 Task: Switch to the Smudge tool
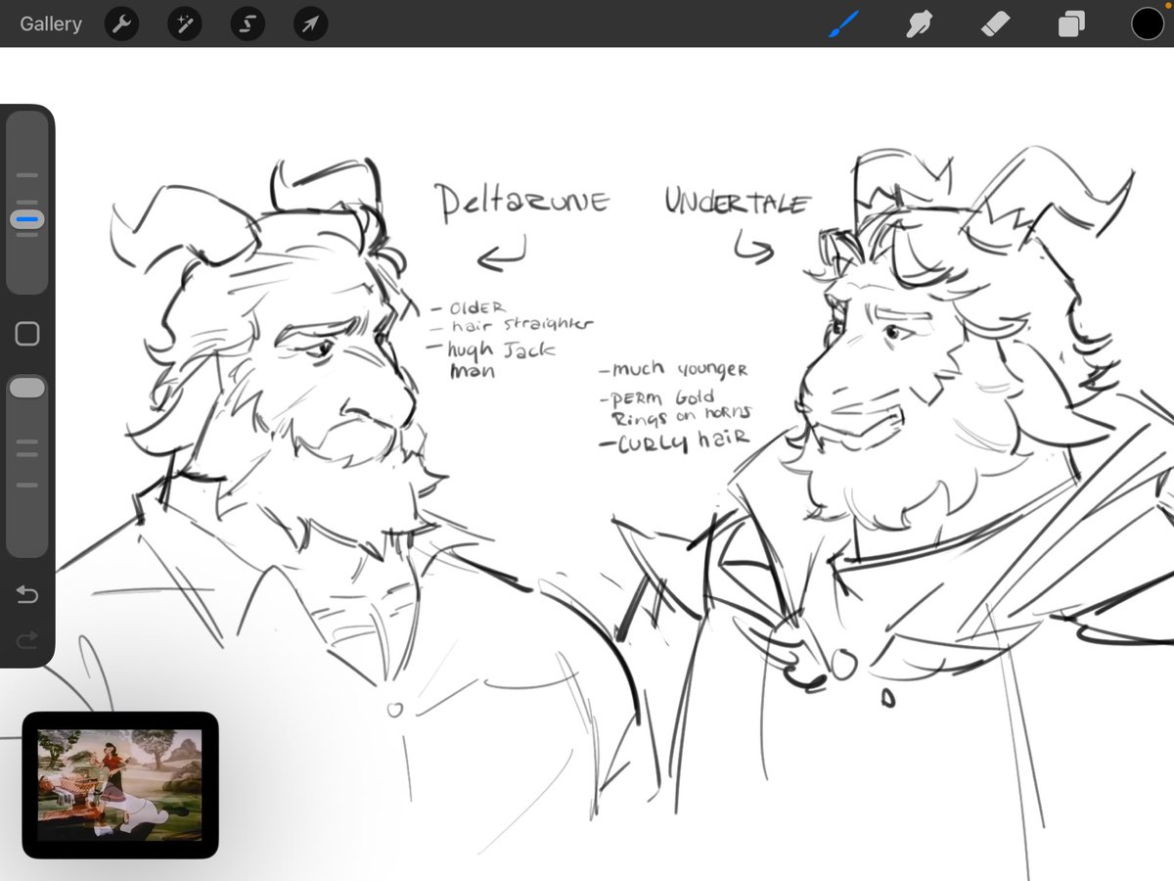coord(918,23)
